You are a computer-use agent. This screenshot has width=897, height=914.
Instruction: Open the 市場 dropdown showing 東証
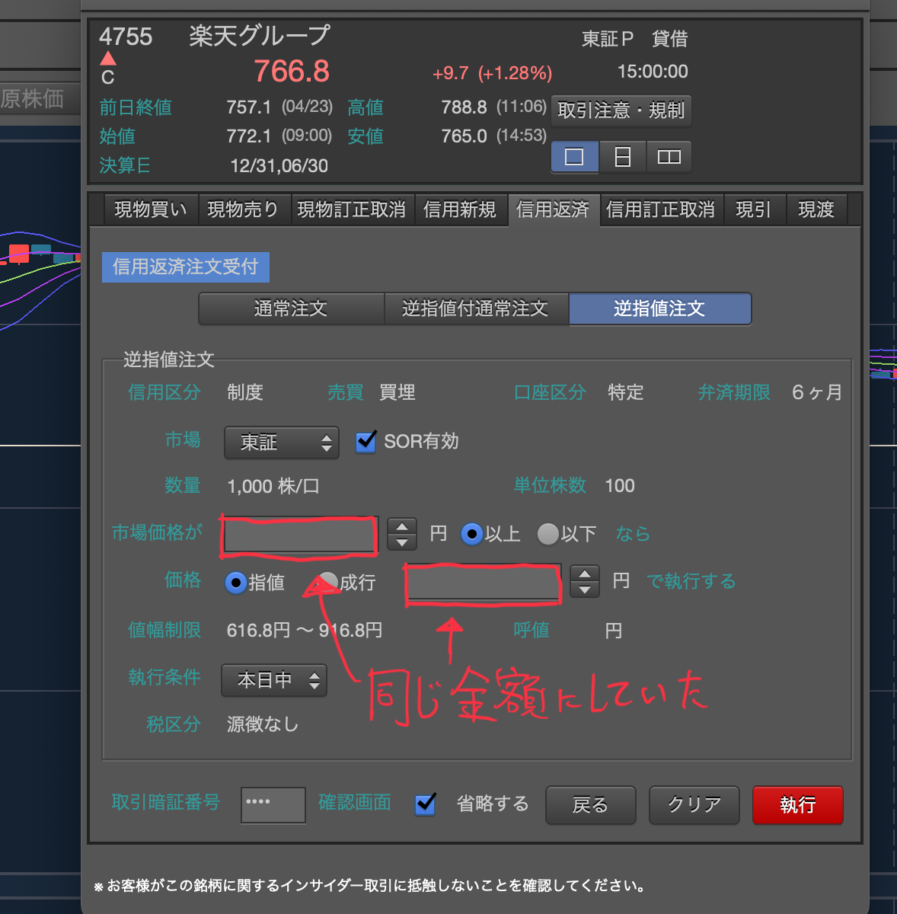[282, 443]
